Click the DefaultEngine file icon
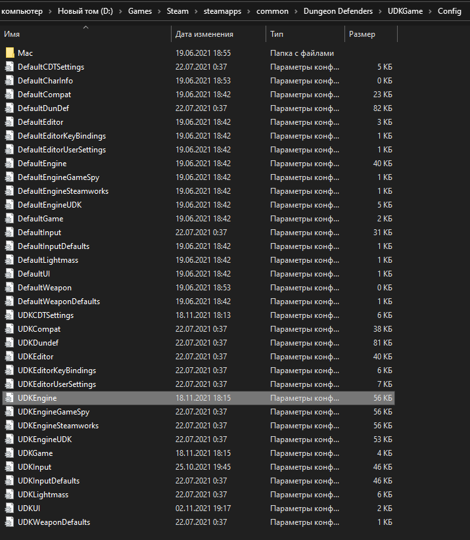This screenshot has width=470, height=540. pyautogui.click(x=10, y=163)
